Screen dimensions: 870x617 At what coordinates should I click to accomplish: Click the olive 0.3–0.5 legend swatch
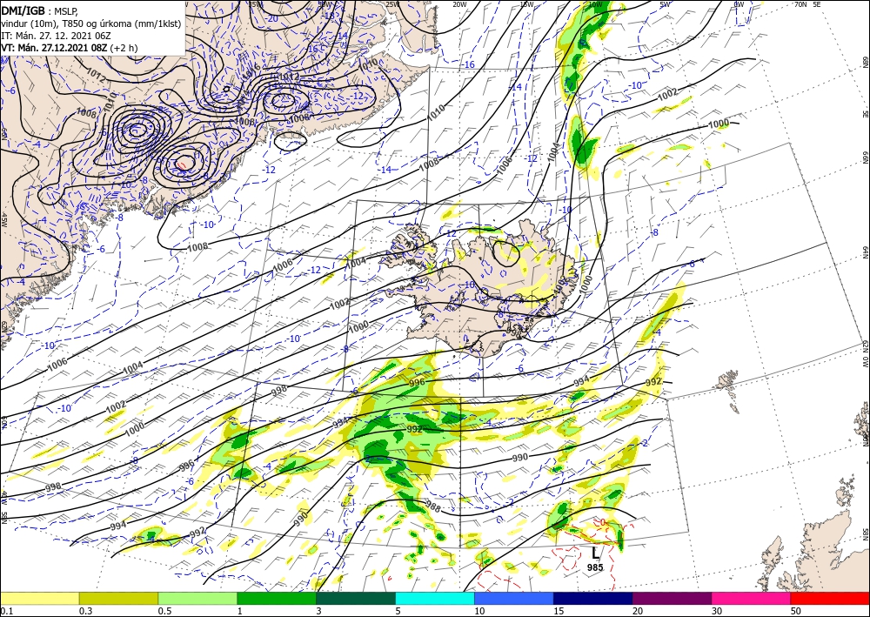[118, 598]
